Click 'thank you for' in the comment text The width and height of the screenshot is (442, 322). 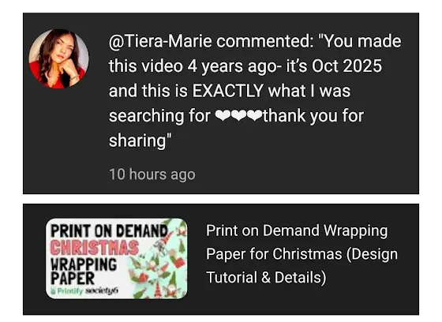pos(313,116)
